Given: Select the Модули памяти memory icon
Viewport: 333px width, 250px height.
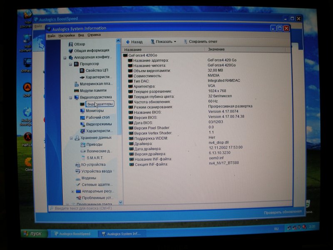Looking at the screenshot, I should [x=77, y=90].
